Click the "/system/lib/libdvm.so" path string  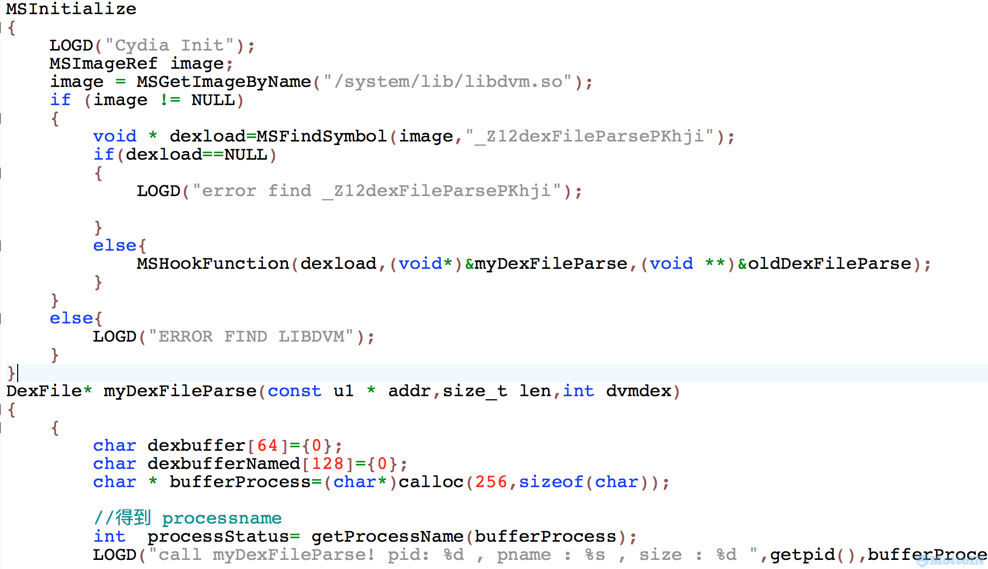pyautogui.click(x=448, y=82)
